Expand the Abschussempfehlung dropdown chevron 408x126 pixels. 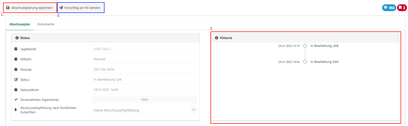point(193,110)
